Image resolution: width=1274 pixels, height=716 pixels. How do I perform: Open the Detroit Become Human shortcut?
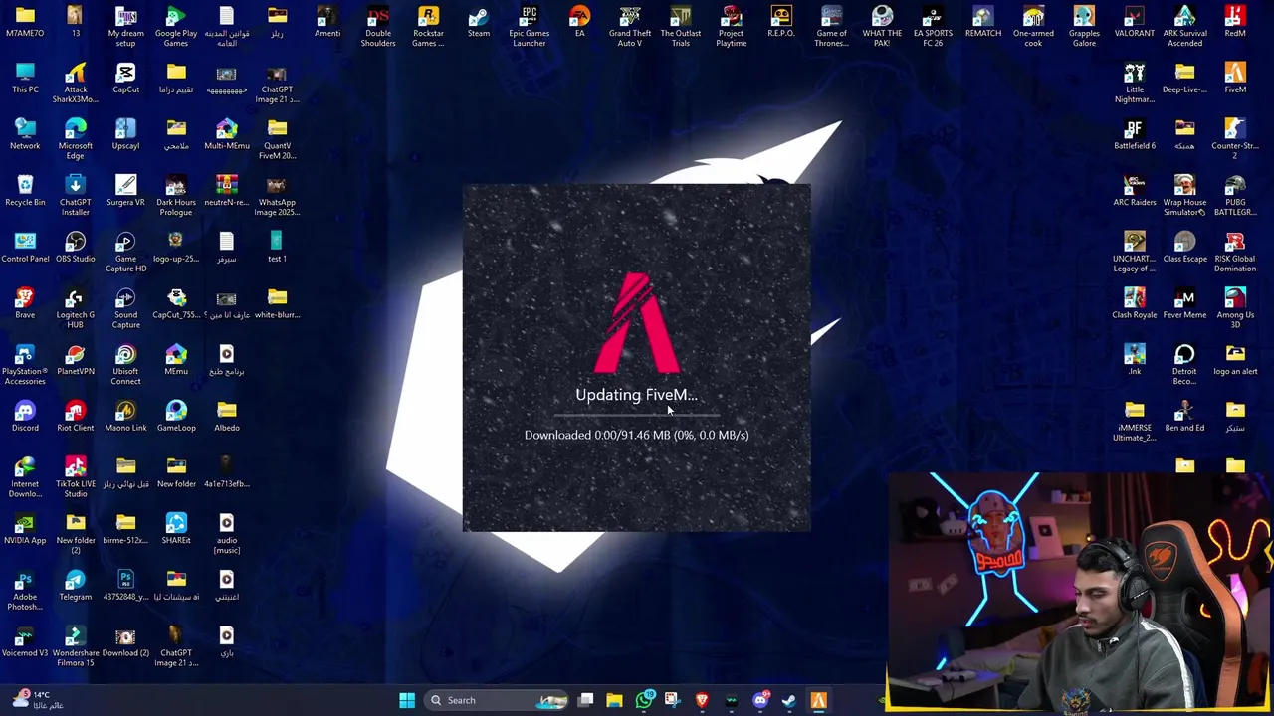[x=1184, y=364]
